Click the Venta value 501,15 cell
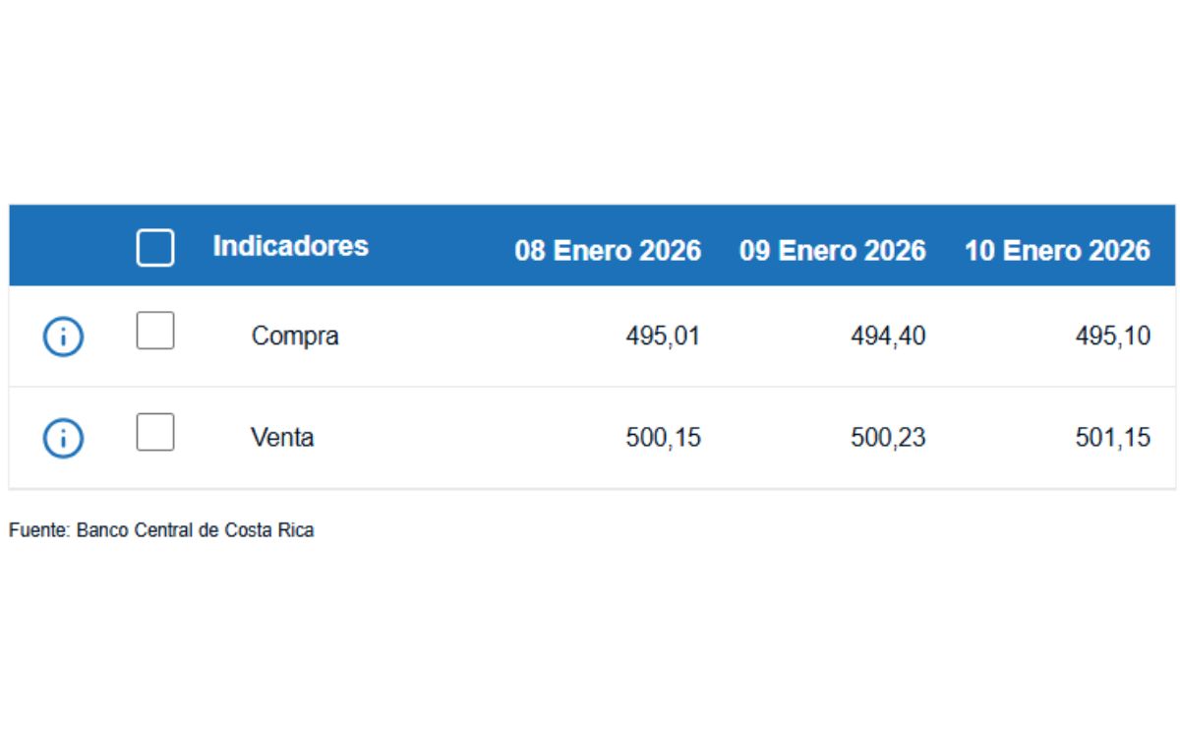The image size is (1180, 735). click(1112, 437)
